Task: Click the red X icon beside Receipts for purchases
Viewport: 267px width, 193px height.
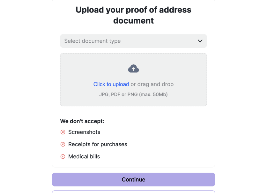Action: 63,144
